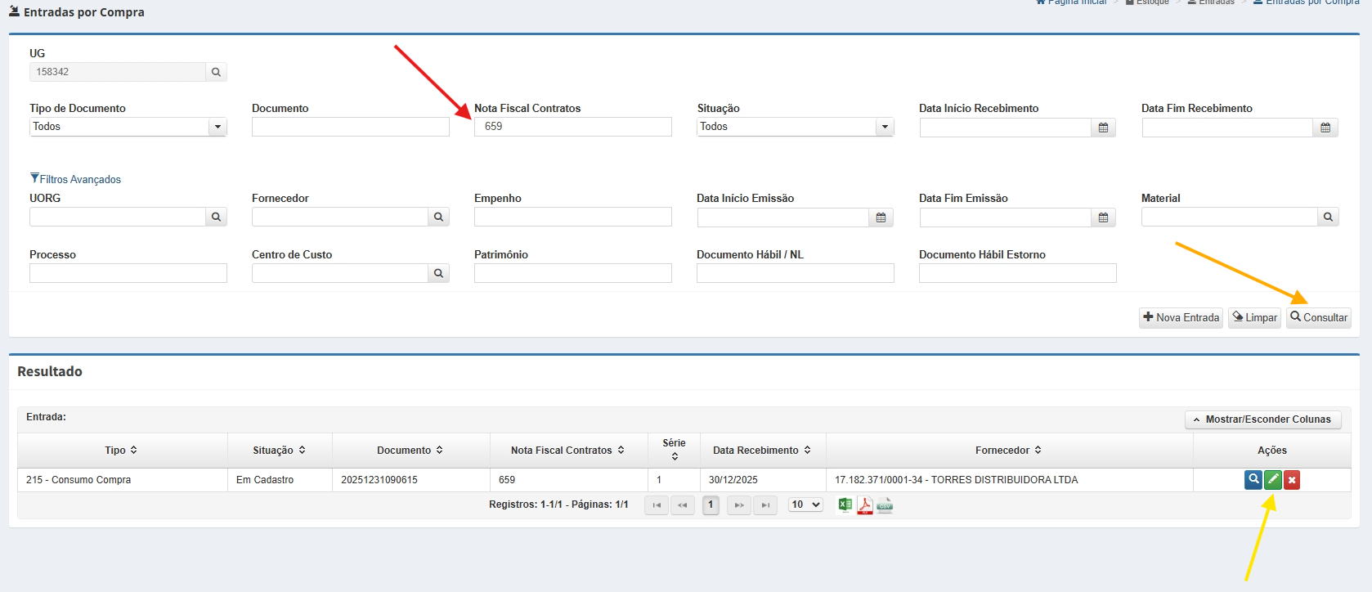The image size is (1372, 592).
Task: View entry details with blue magnifier icon
Action: click(x=1253, y=480)
